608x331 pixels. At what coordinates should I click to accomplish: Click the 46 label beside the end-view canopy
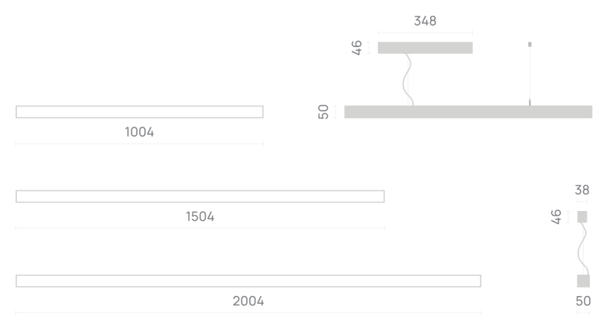pyautogui.click(x=556, y=216)
